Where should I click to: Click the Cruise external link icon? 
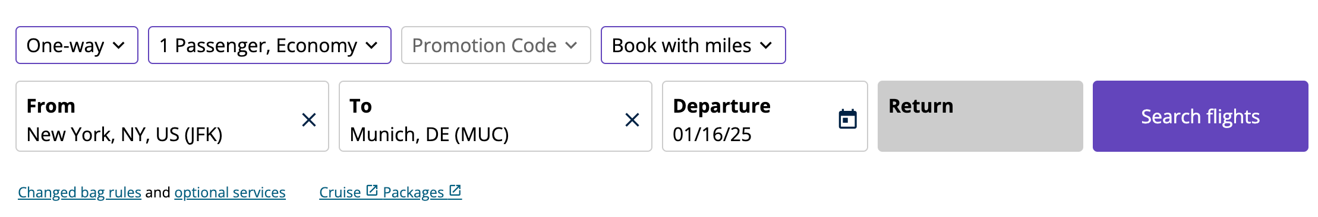tap(372, 190)
